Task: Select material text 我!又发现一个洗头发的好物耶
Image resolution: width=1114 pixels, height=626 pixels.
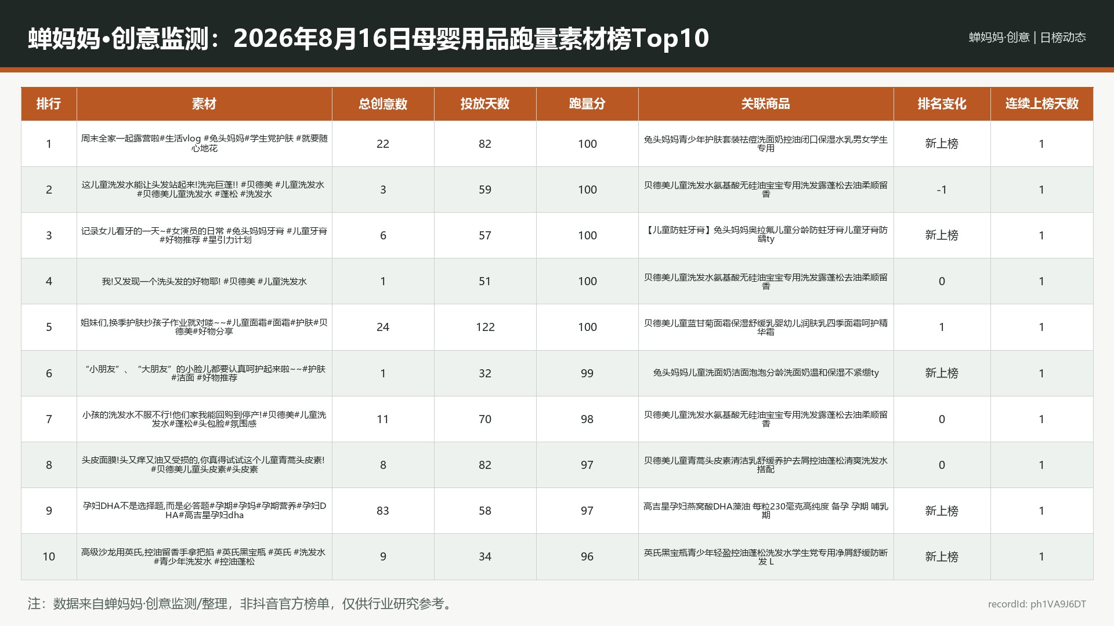Action: (x=204, y=281)
